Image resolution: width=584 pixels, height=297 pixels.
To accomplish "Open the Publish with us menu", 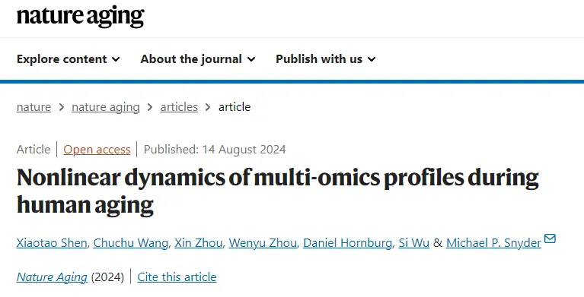I will tap(326, 59).
